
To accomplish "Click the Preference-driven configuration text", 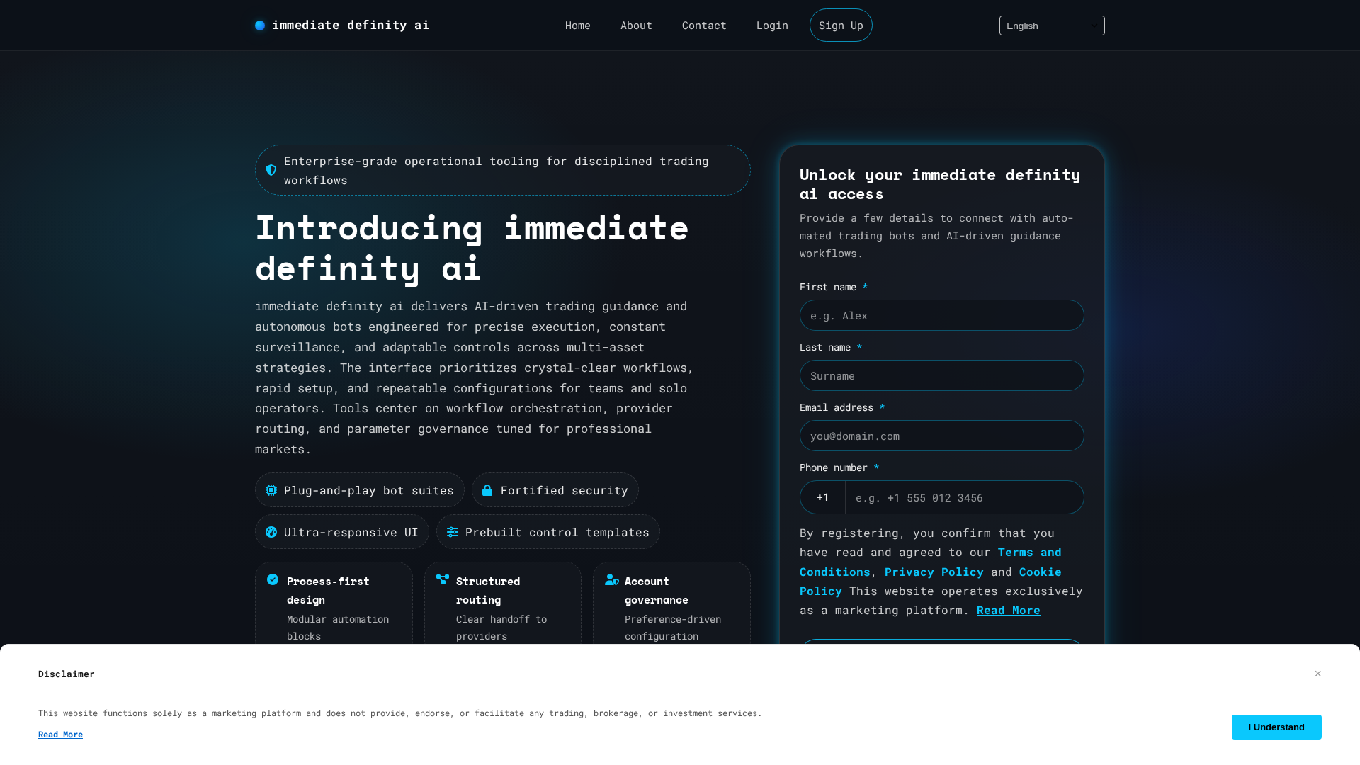I will (x=673, y=628).
